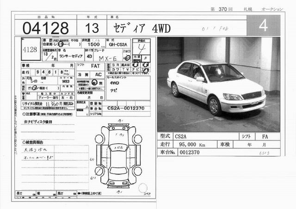Click the 年式 column header

[92, 17]
